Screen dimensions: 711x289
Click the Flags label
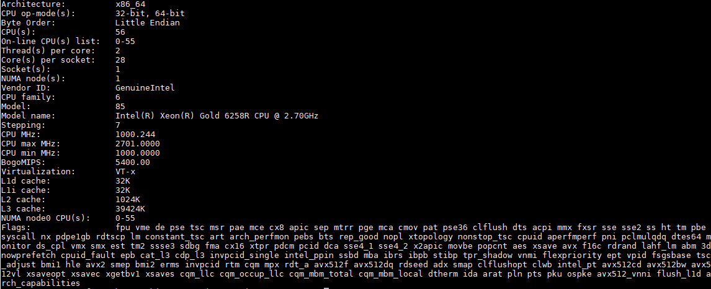pos(16,228)
